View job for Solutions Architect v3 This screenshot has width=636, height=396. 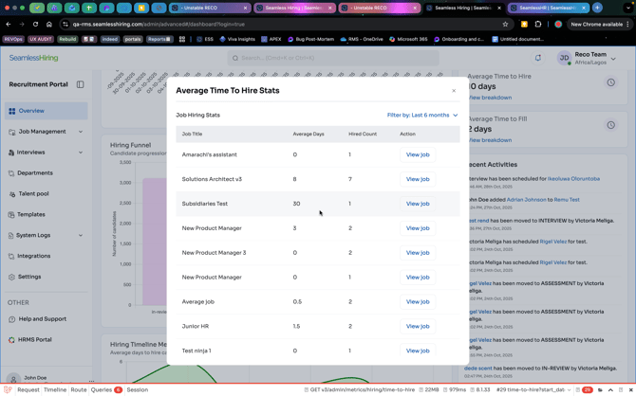point(417,179)
